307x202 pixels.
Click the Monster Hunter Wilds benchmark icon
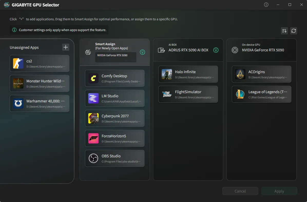click(x=18, y=83)
